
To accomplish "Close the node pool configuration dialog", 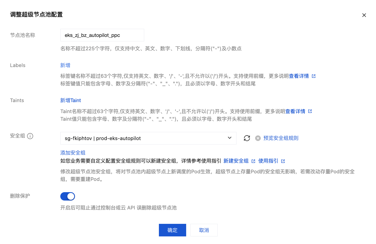I will pos(364,15).
